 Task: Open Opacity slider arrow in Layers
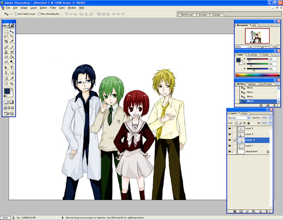click(270, 118)
